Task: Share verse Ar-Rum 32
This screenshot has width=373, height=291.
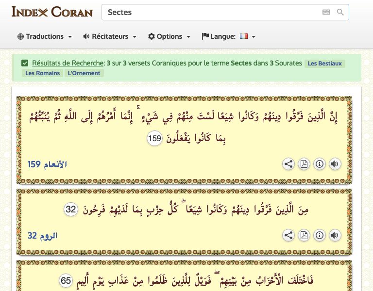Action: 288,235
